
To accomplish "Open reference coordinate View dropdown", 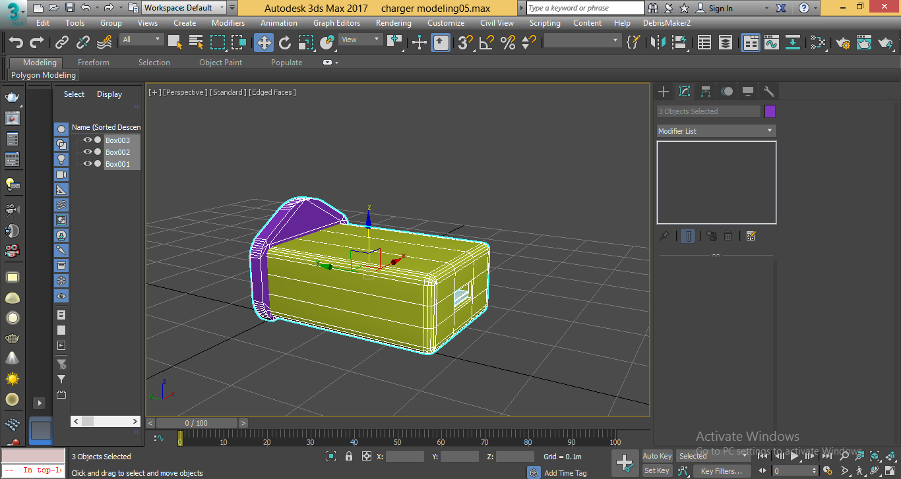I will tap(360, 40).
